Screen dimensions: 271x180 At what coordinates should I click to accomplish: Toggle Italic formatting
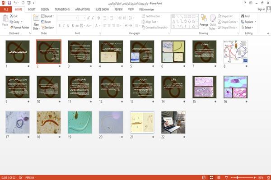[64, 26]
